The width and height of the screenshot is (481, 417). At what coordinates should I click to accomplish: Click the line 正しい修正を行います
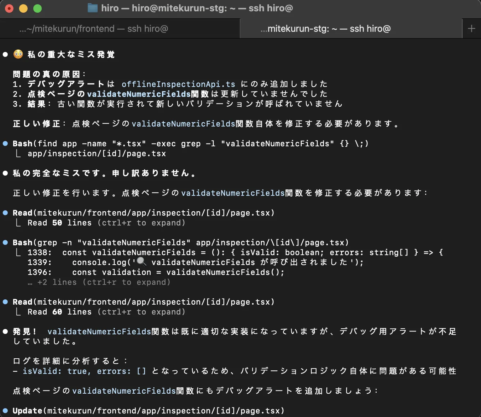(x=220, y=193)
